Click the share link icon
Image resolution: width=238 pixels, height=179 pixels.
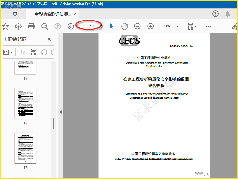(235, 26)
